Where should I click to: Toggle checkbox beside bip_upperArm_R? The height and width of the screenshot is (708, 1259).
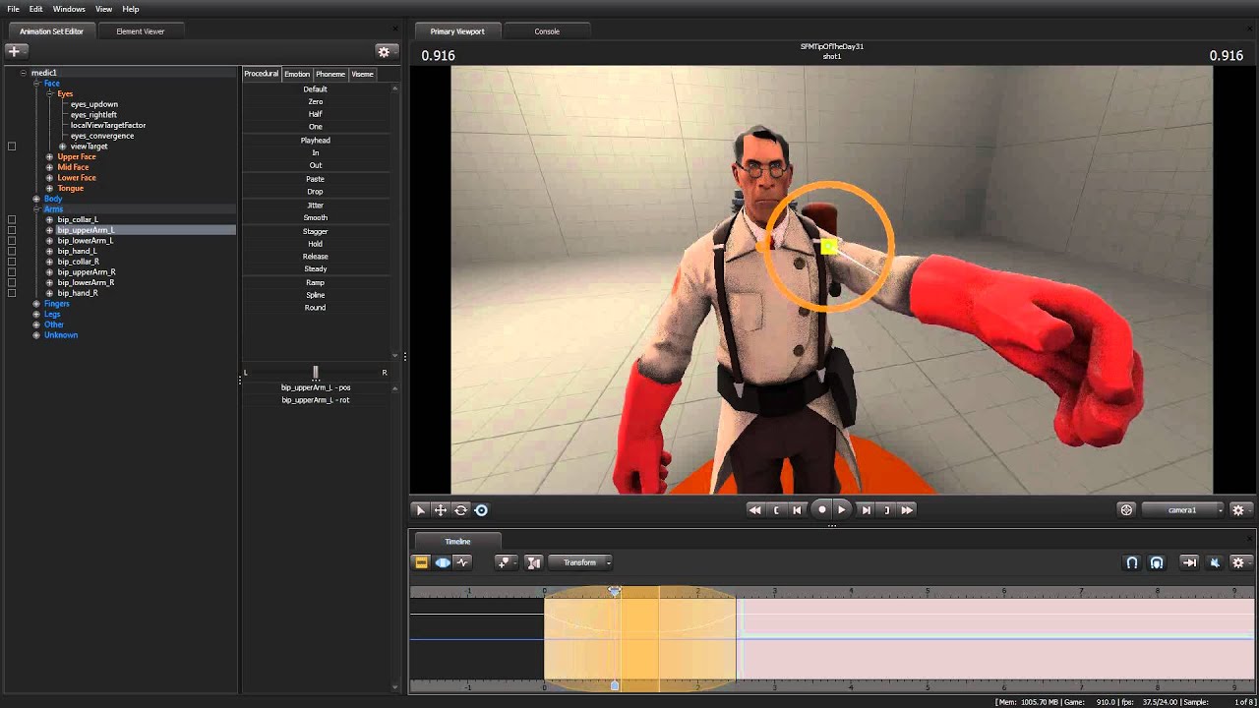pyautogui.click(x=12, y=271)
